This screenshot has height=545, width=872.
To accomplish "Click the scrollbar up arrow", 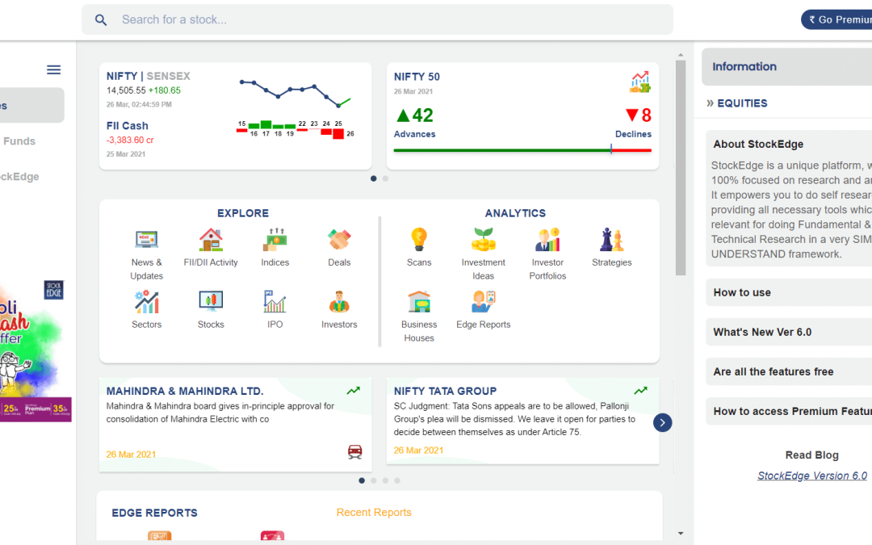I will pyautogui.click(x=681, y=56).
